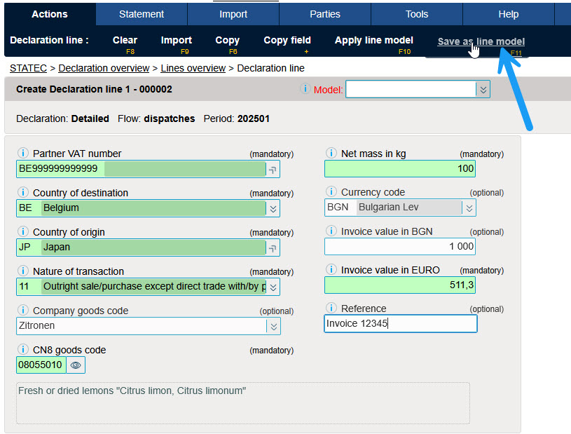Image resolution: width=571 pixels, height=434 pixels.
Task: Open info icon for Nature of transaction
Action: tap(22, 271)
